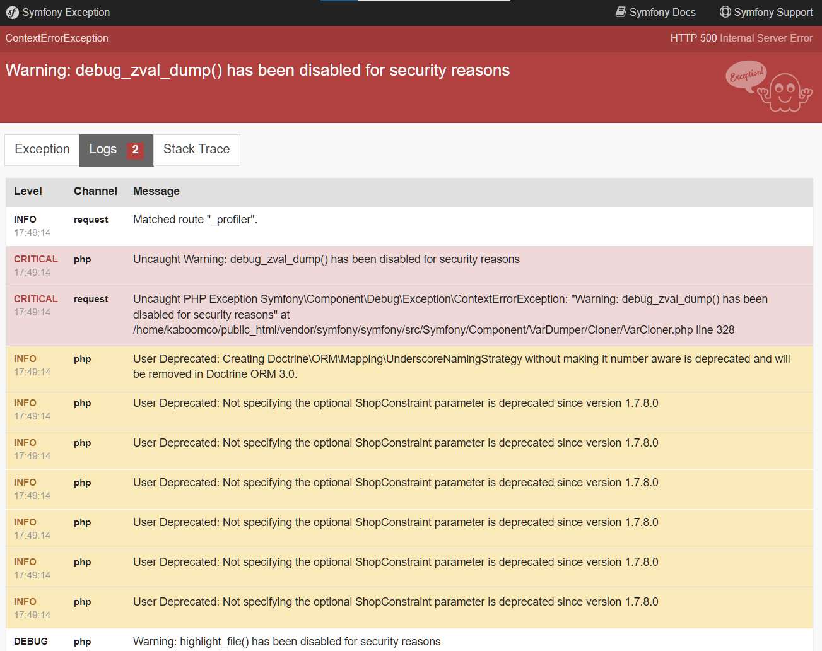Open the Symfony Docs link
Screen dimensions: 822x651
pyautogui.click(x=662, y=12)
